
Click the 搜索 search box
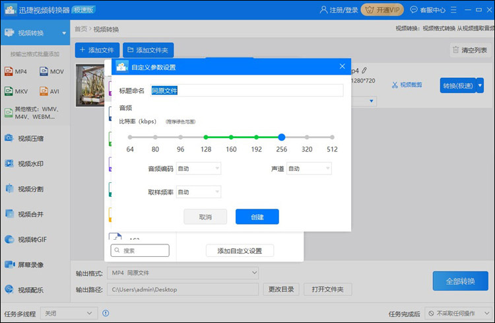click(x=140, y=250)
